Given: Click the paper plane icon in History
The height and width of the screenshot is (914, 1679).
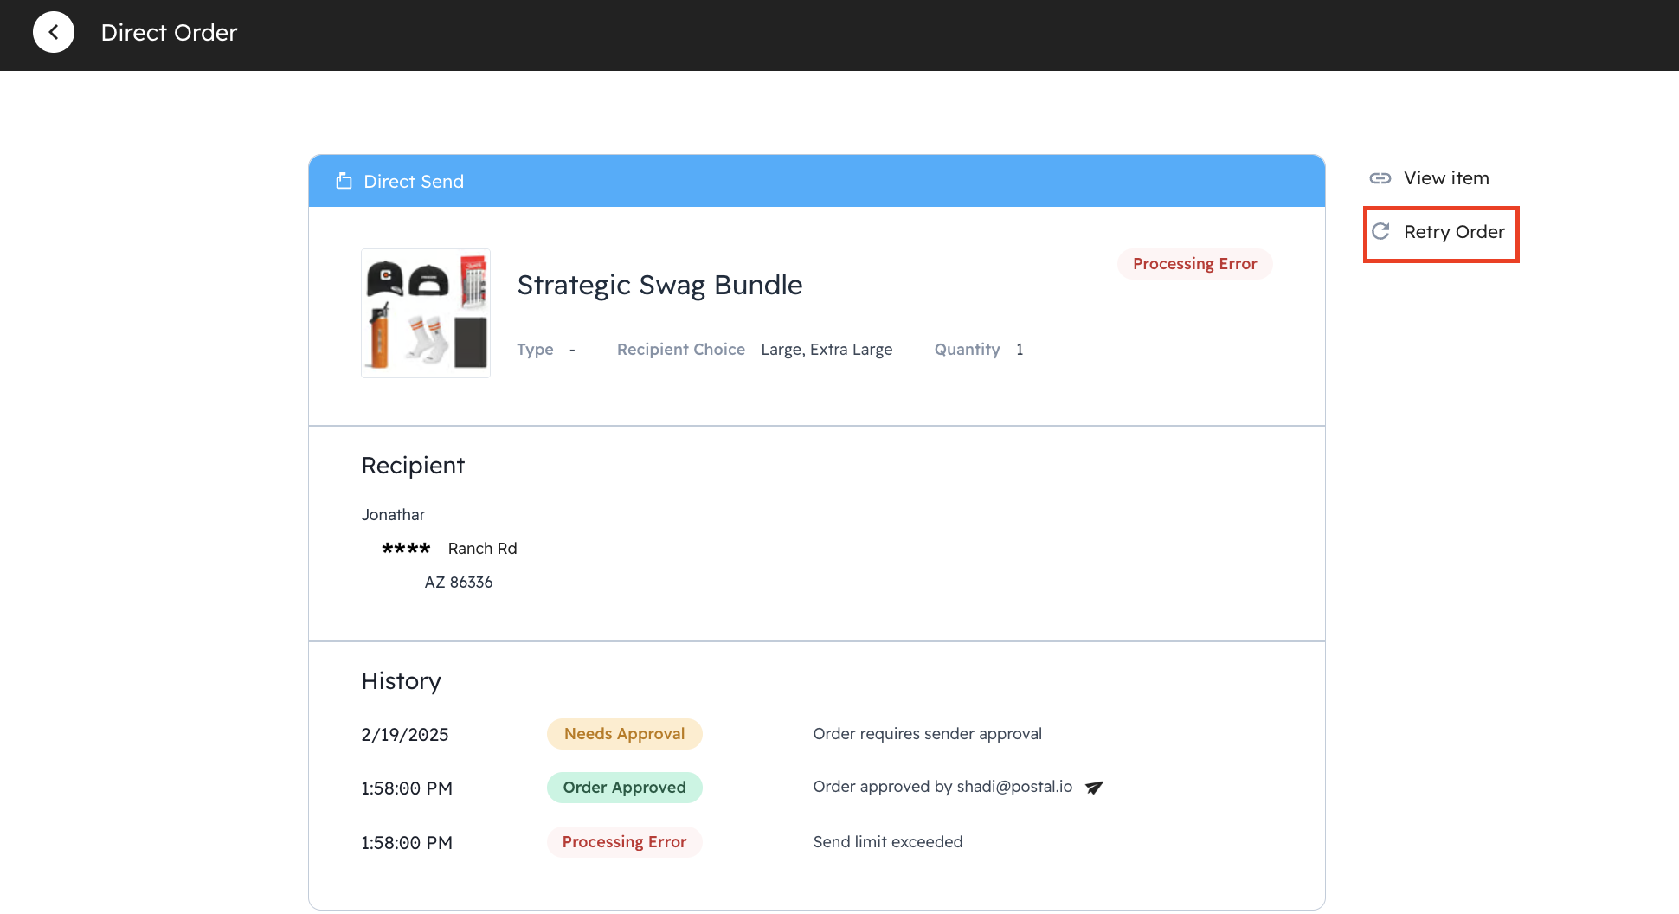Looking at the screenshot, I should [1094, 788].
